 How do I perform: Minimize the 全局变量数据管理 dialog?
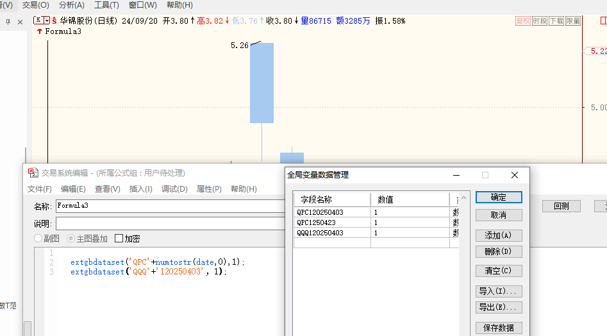point(456,175)
